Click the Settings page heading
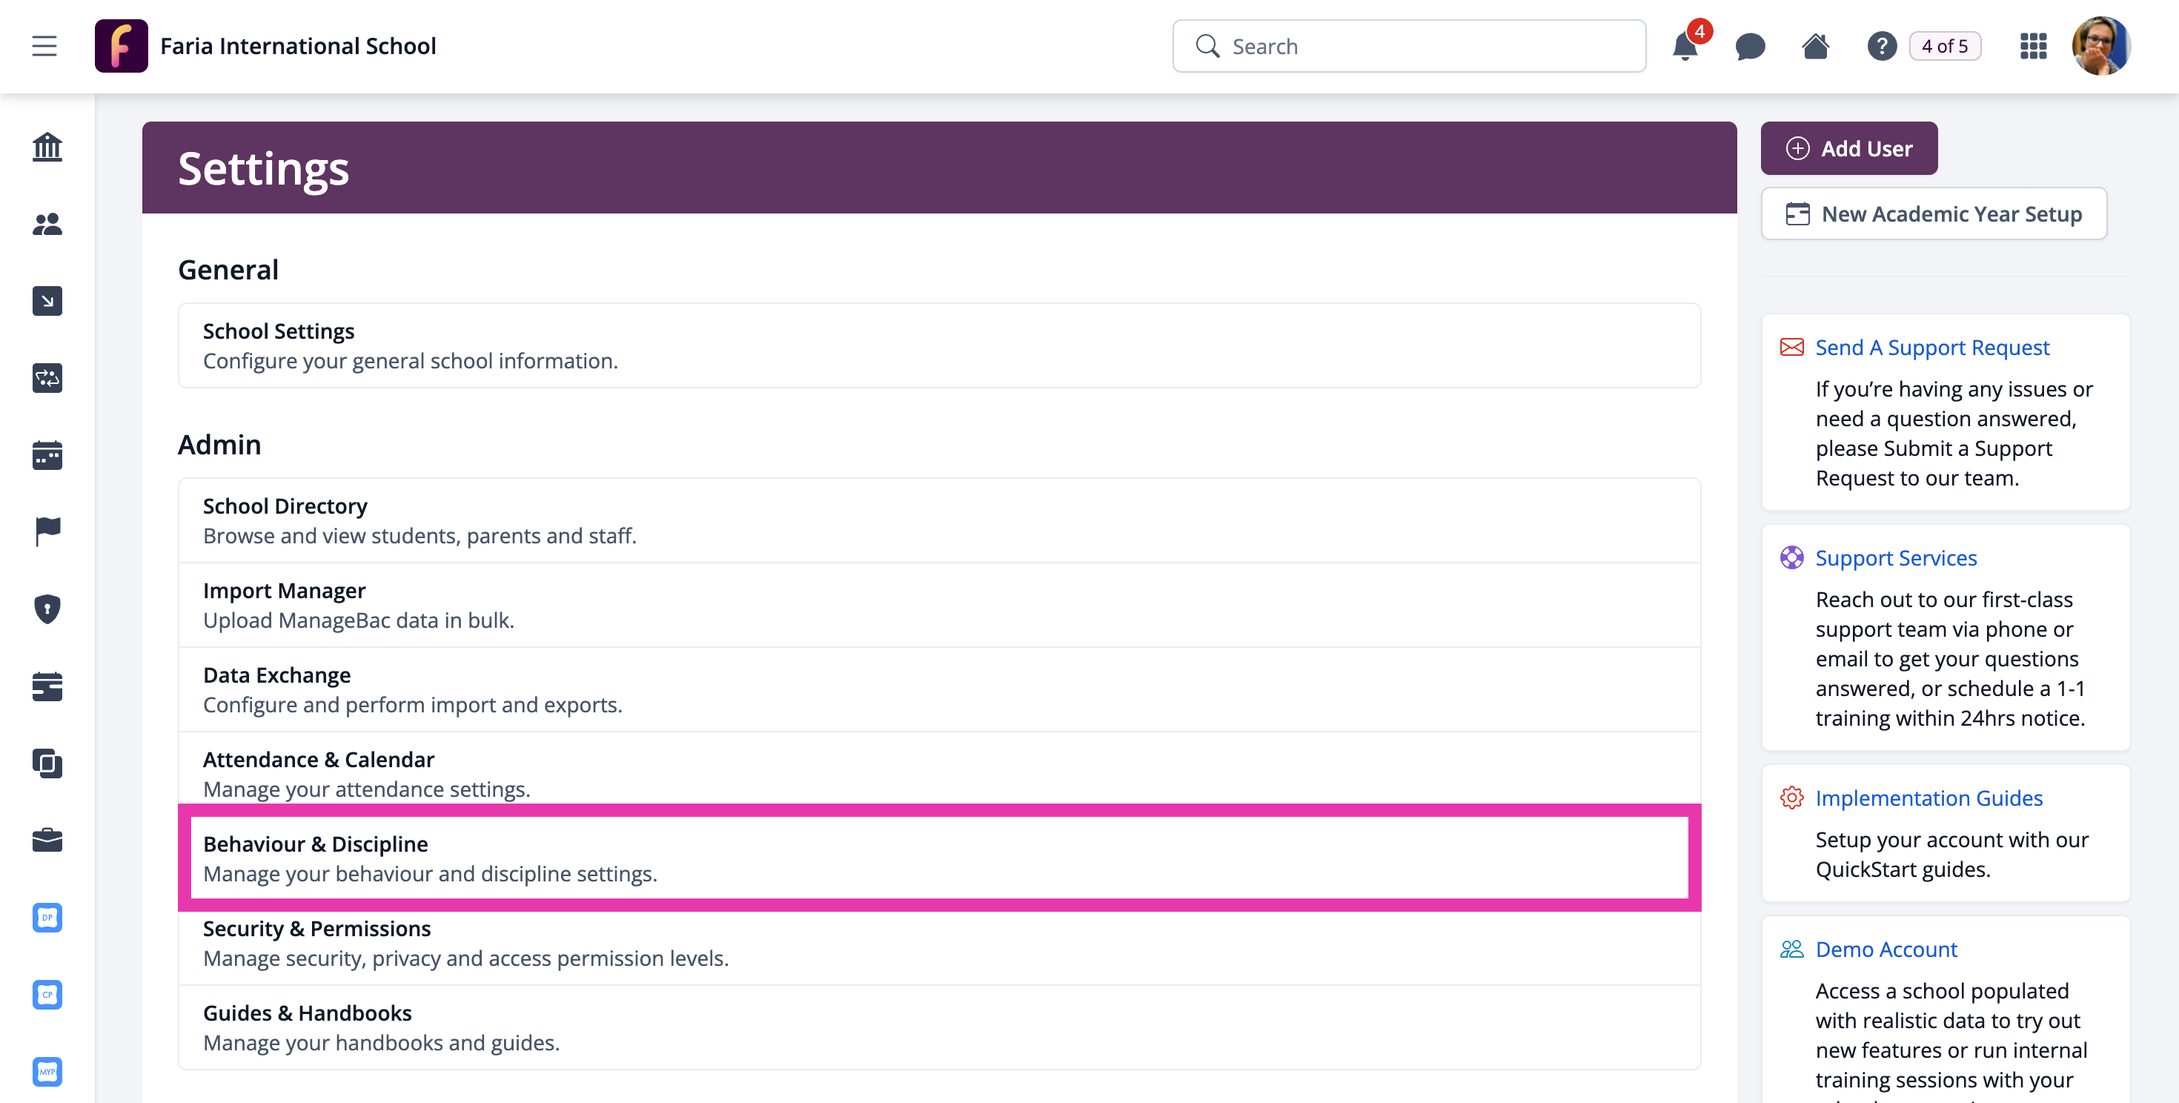 pos(263,168)
